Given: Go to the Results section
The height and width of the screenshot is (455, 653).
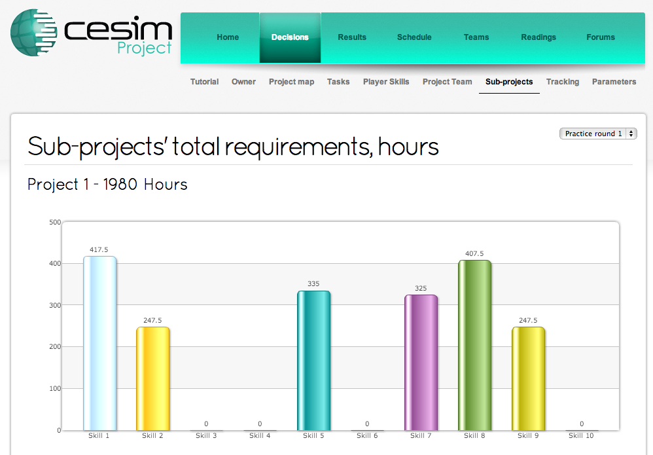Looking at the screenshot, I should click(x=351, y=37).
